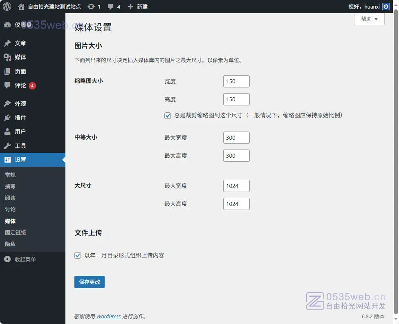
Task: Open the Dashboard gauge icon
Action: pos(7,25)
